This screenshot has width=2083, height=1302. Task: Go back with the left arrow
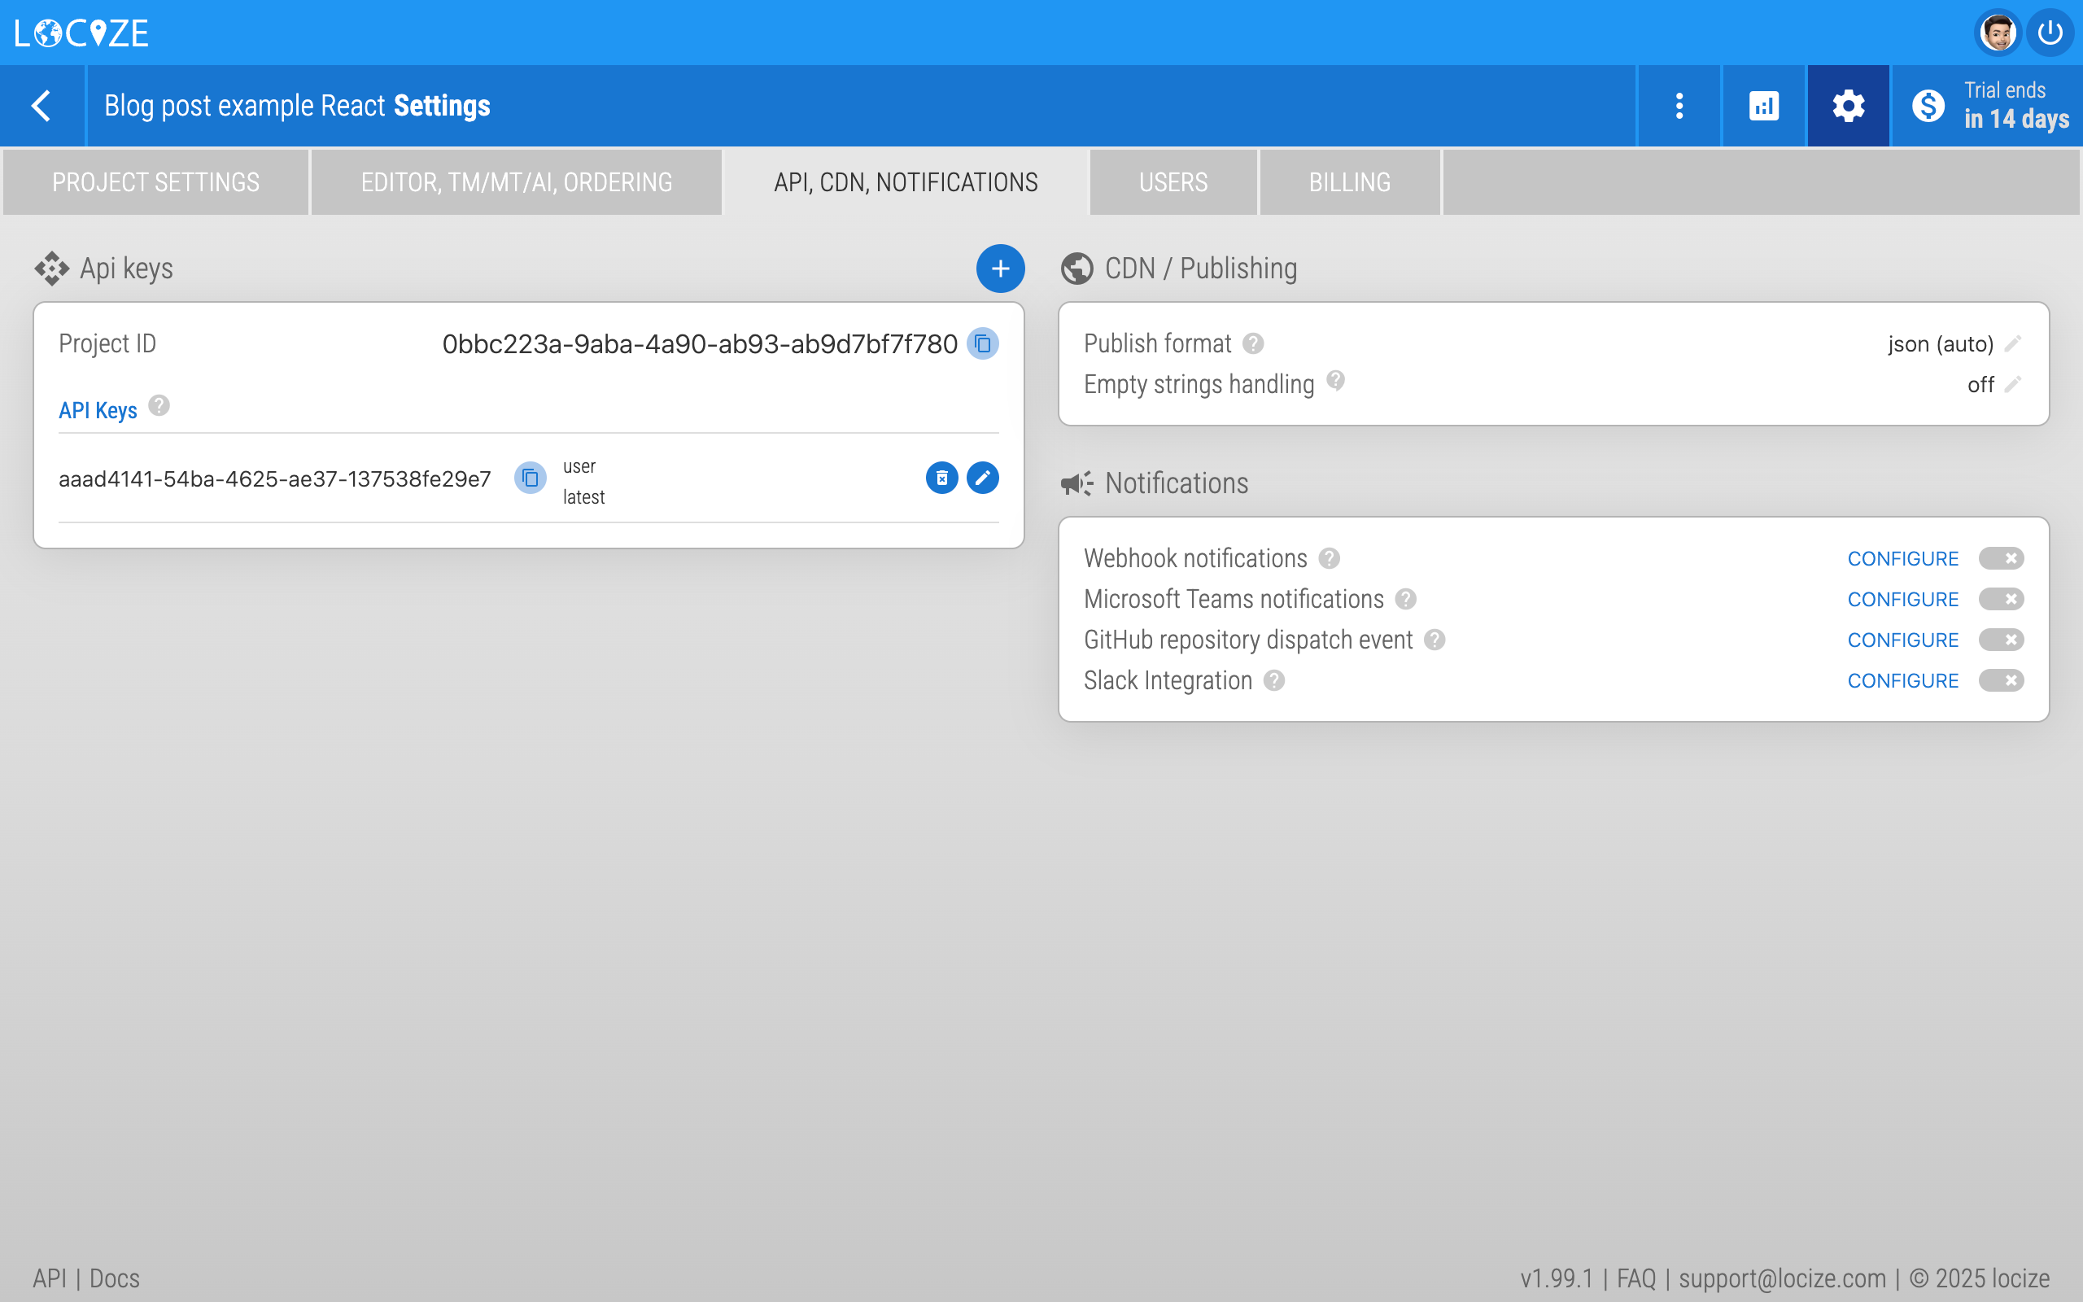tap(41, 106)
